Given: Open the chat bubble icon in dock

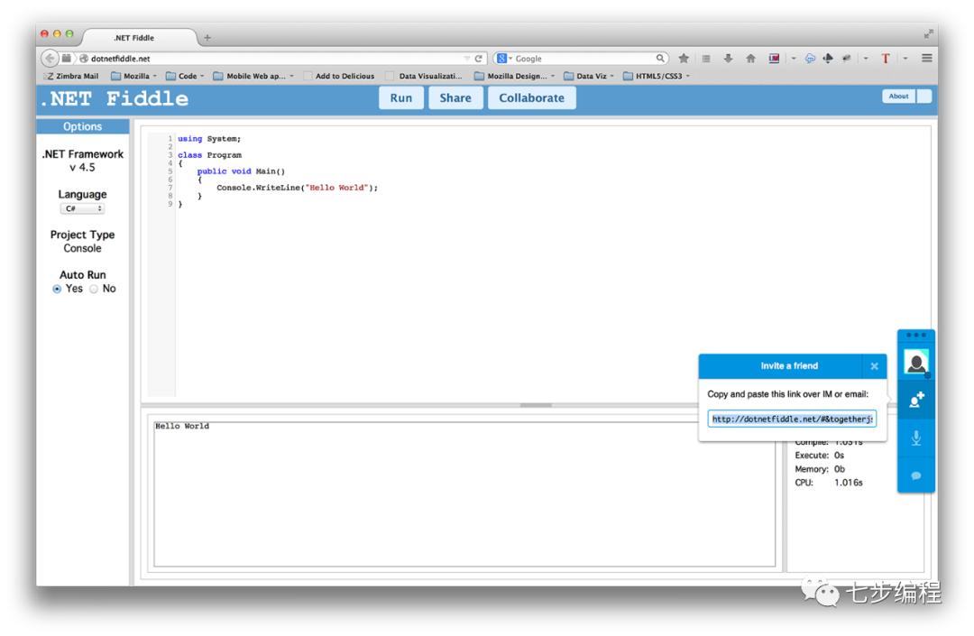Looking at the screenshot, I should 916,475.
